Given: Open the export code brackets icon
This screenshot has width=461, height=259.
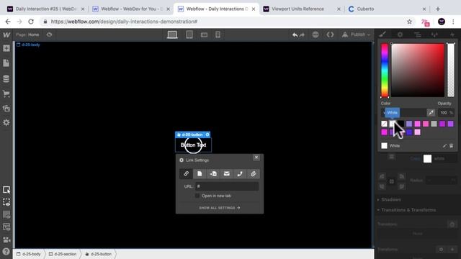Looking at the screenshot, I should click(330, 35).
